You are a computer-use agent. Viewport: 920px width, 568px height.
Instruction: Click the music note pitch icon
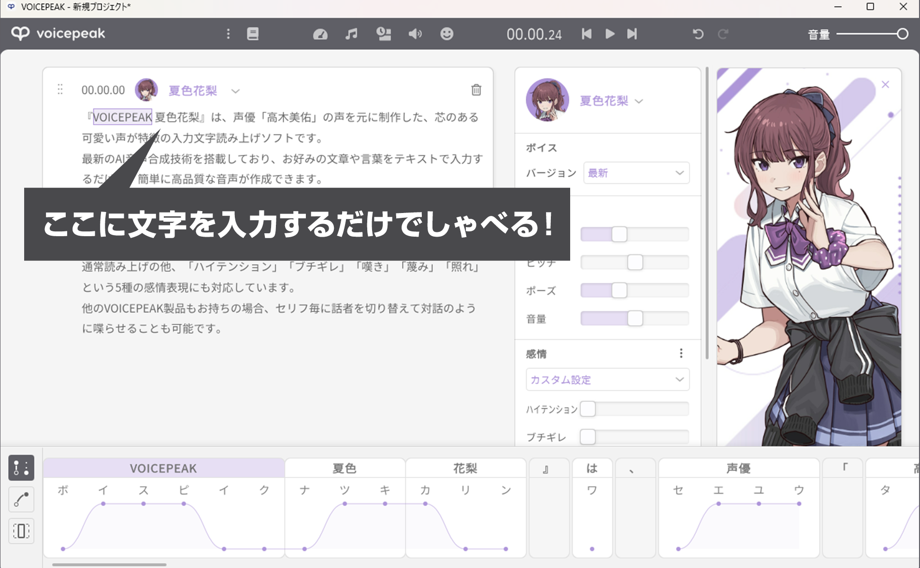[351, 34]
